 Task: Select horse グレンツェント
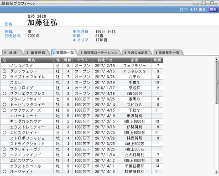(x=23, y=71)
